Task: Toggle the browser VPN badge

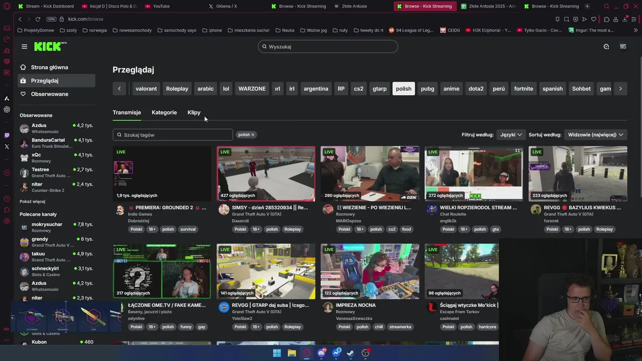Action: 51,19
